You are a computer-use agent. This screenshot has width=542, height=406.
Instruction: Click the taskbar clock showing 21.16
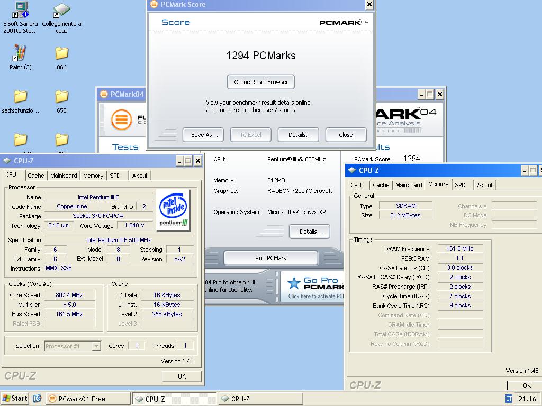tap(527, 399)
